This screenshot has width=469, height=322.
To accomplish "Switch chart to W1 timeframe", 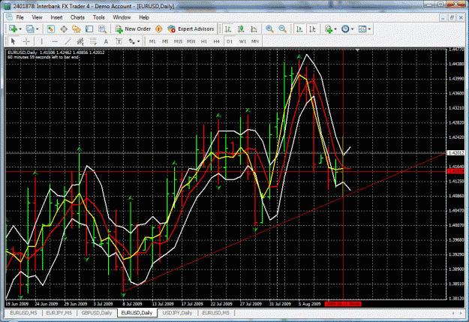I will [x=242, y=41].
